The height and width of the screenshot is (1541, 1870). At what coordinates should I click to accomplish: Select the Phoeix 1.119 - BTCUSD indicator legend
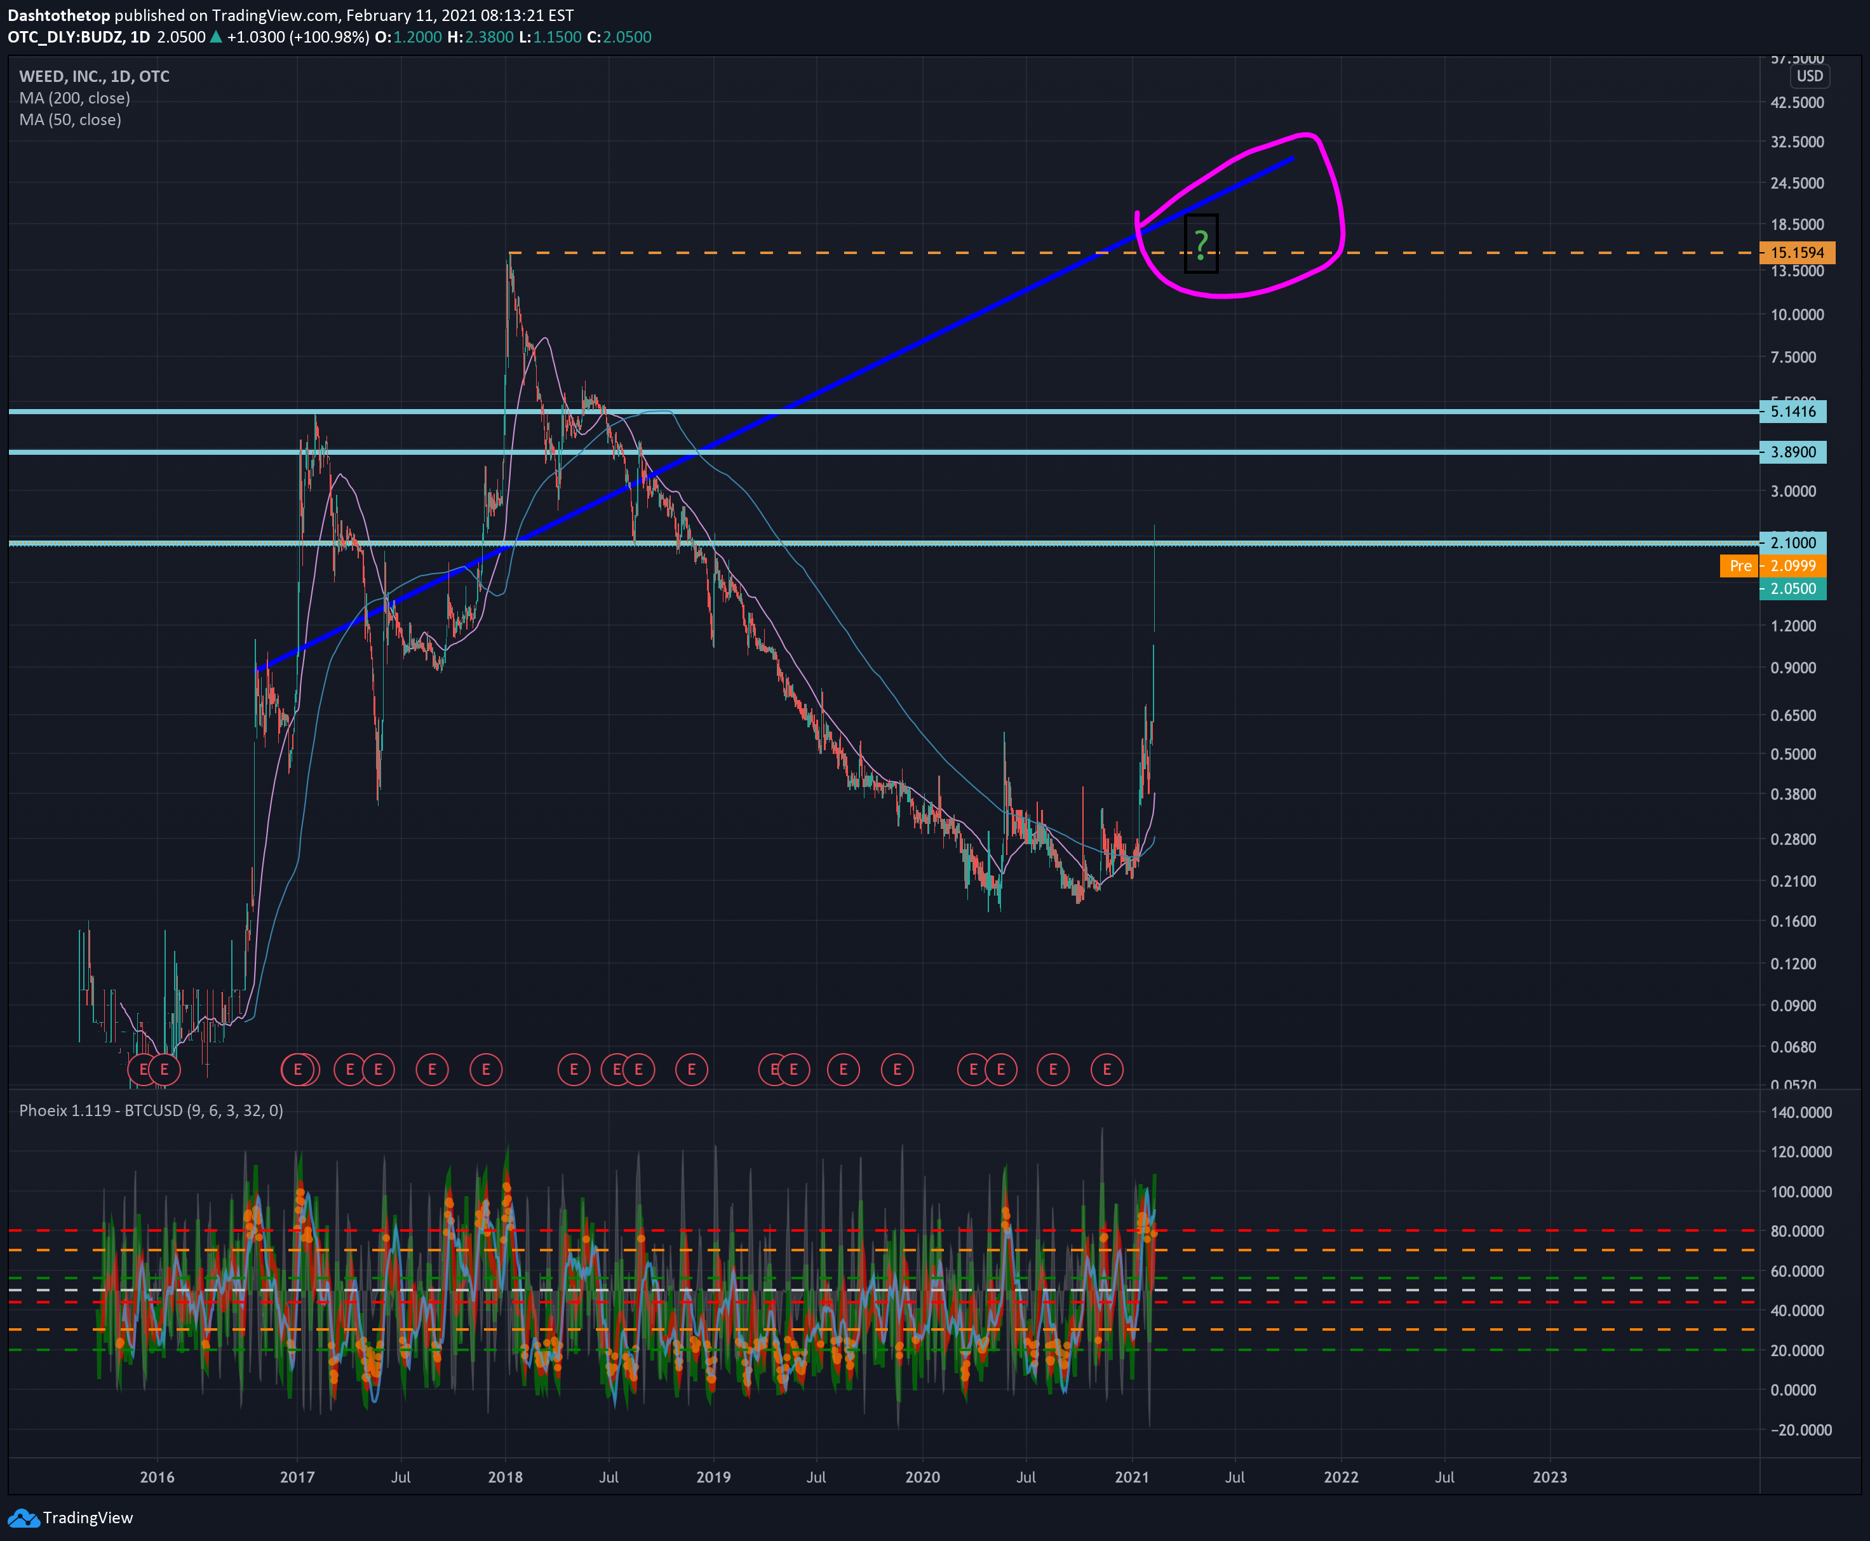coord(151,1110)
